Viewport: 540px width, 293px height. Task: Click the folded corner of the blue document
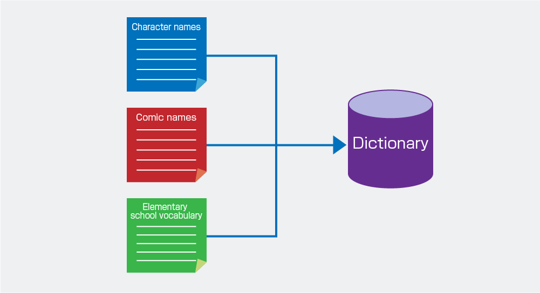click(x=201, y=85)
